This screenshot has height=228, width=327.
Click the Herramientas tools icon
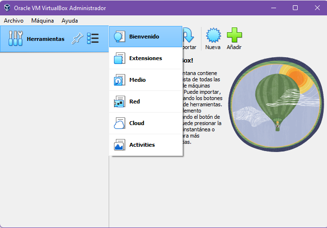pyautogui.click(x=15, y=38)
